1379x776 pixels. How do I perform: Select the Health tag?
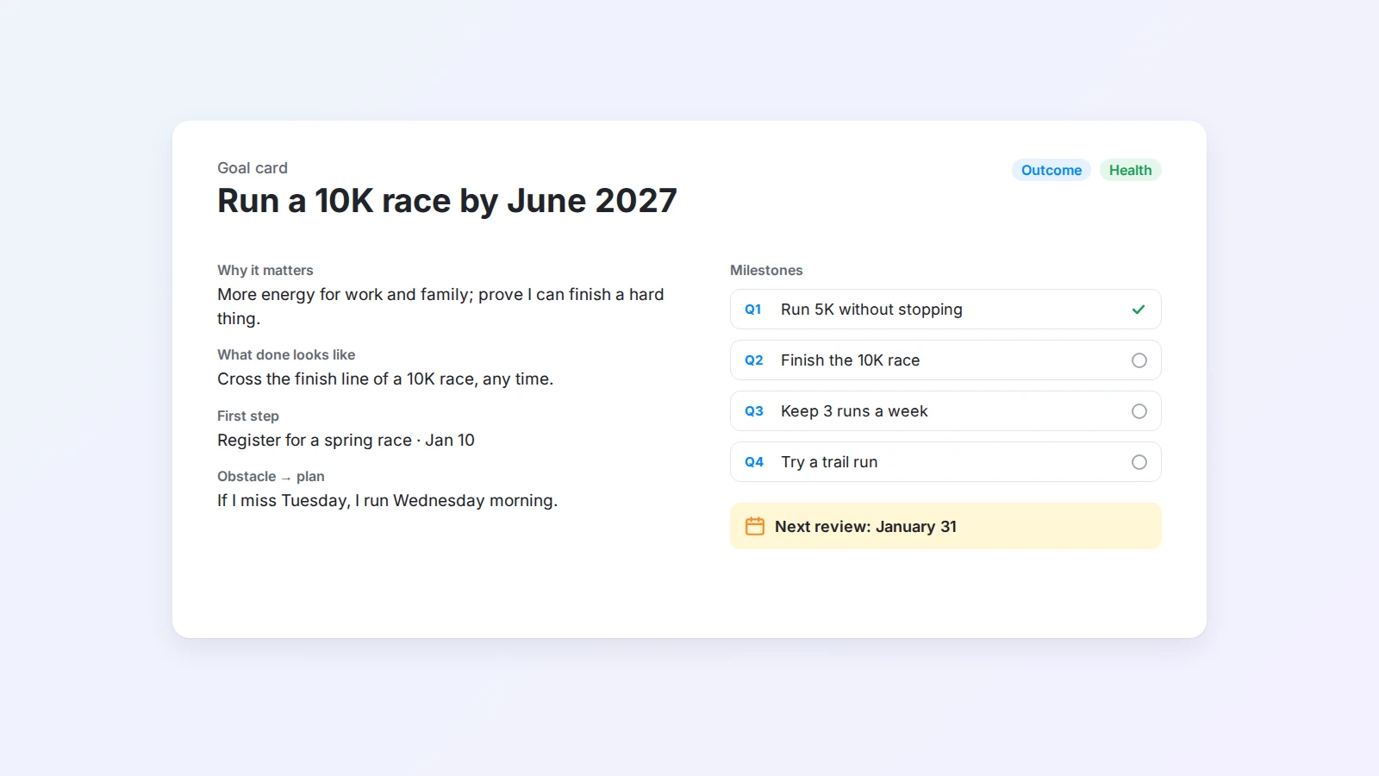[1130, 170]
